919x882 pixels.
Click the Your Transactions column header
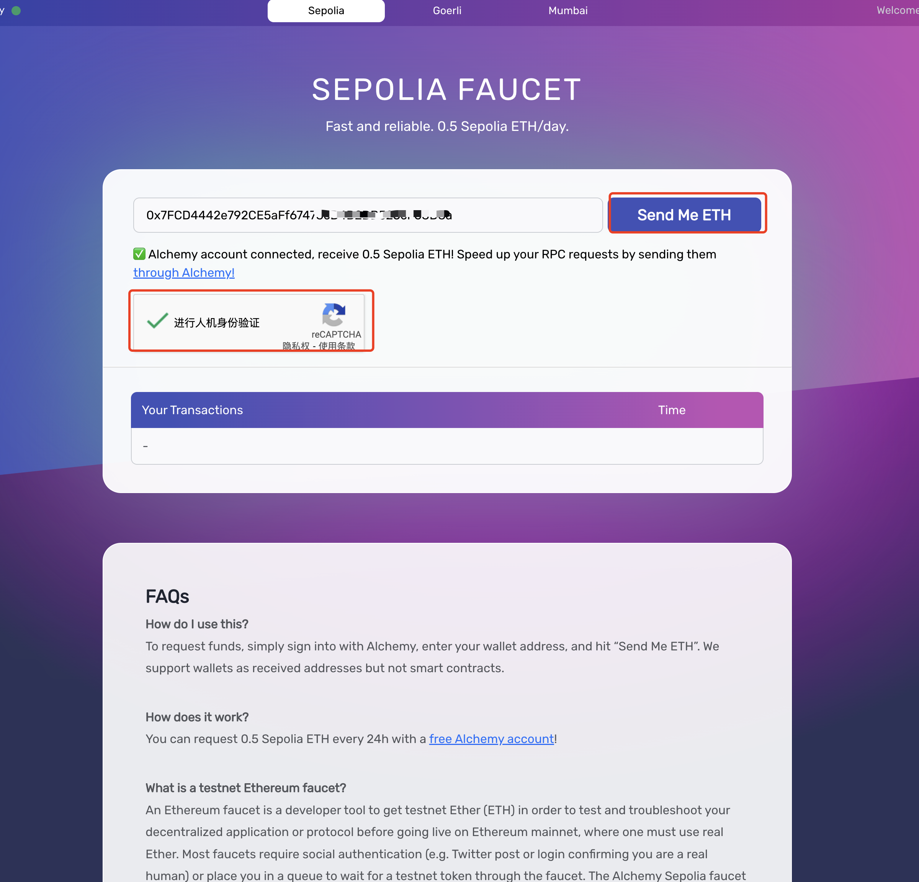click(192, 410)
